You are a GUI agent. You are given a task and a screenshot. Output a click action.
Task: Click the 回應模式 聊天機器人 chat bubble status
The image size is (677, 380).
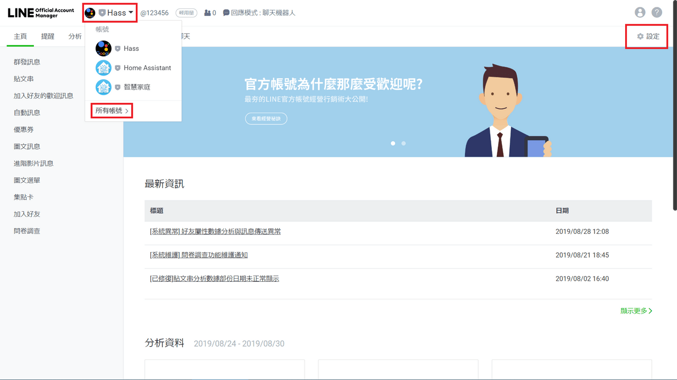[259, 13]
